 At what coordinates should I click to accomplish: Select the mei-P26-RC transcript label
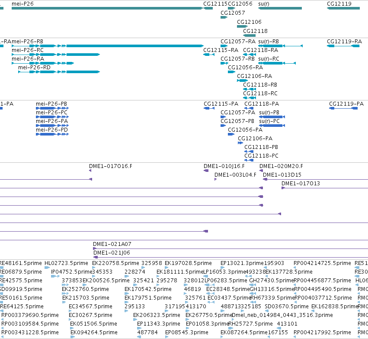point(27,50)
